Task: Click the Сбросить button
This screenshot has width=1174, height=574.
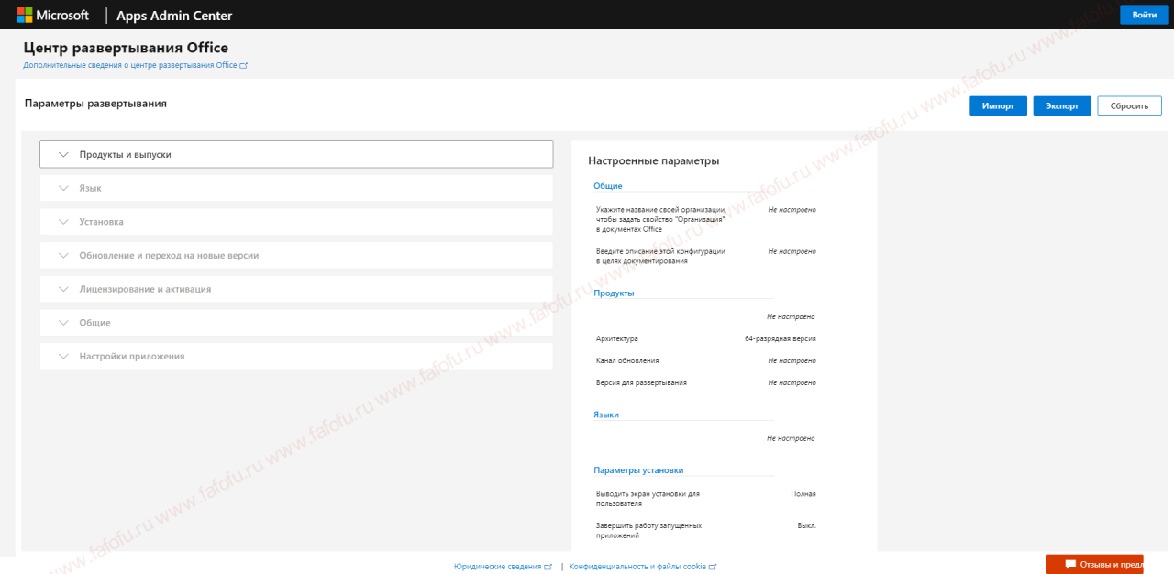Action: tap(1129, 105)
